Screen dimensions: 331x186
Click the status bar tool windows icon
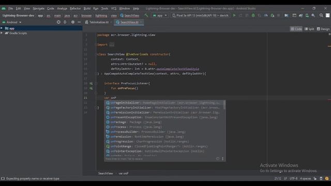coord(3,178)
